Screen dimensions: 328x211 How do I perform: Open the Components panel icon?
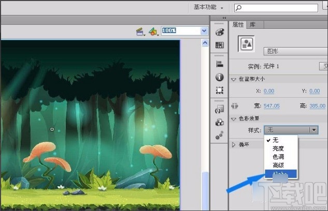pyautogui.click(x=219, y=122)
